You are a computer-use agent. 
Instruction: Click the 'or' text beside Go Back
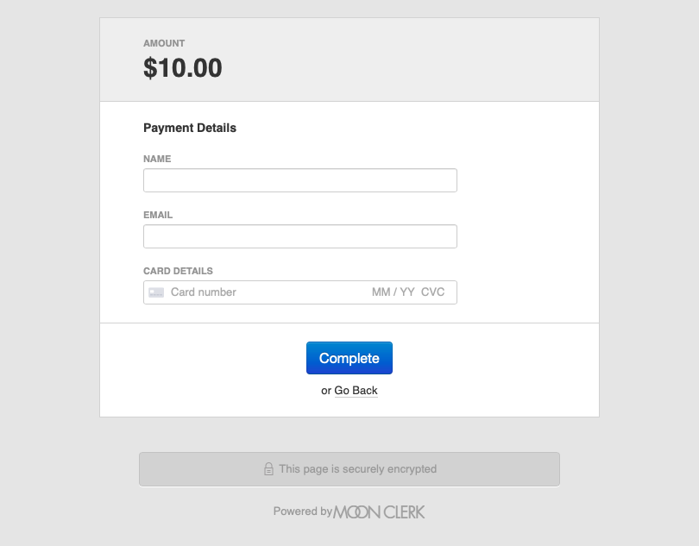click(326, 391)
